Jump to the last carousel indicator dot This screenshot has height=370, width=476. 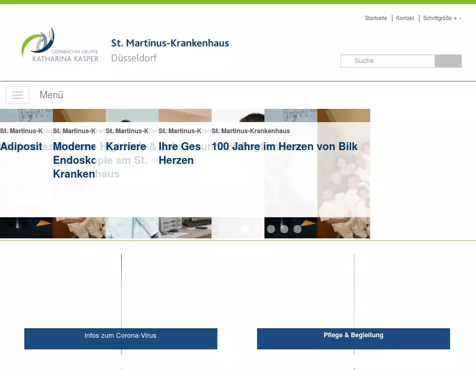tap(297, 229)
